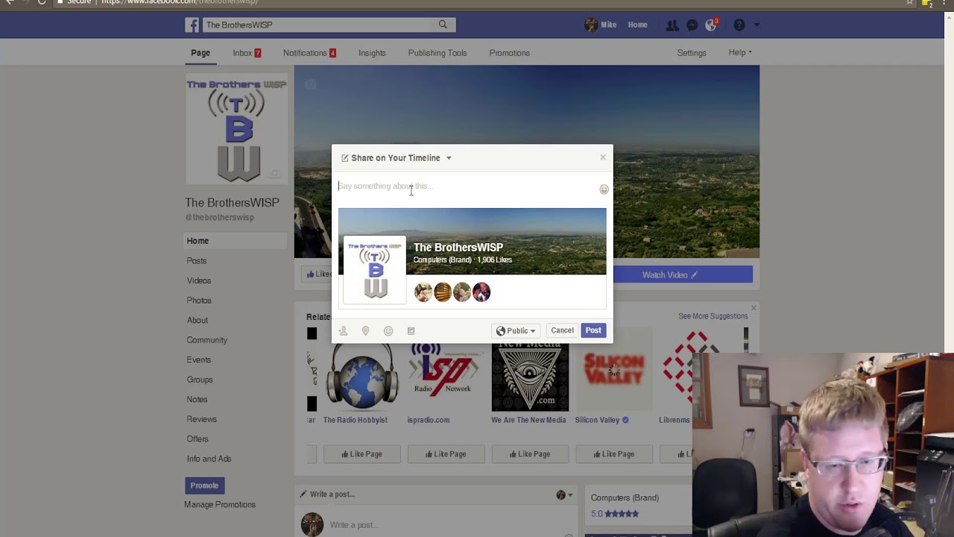Open Messenger icon in top bar

[x=692, y=25]
